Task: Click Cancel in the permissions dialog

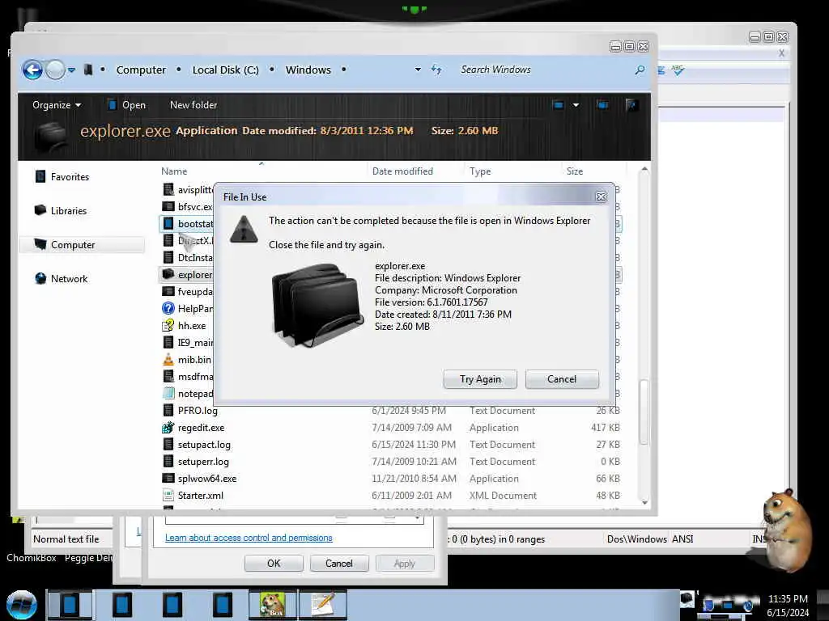Action: coord(339,564)
